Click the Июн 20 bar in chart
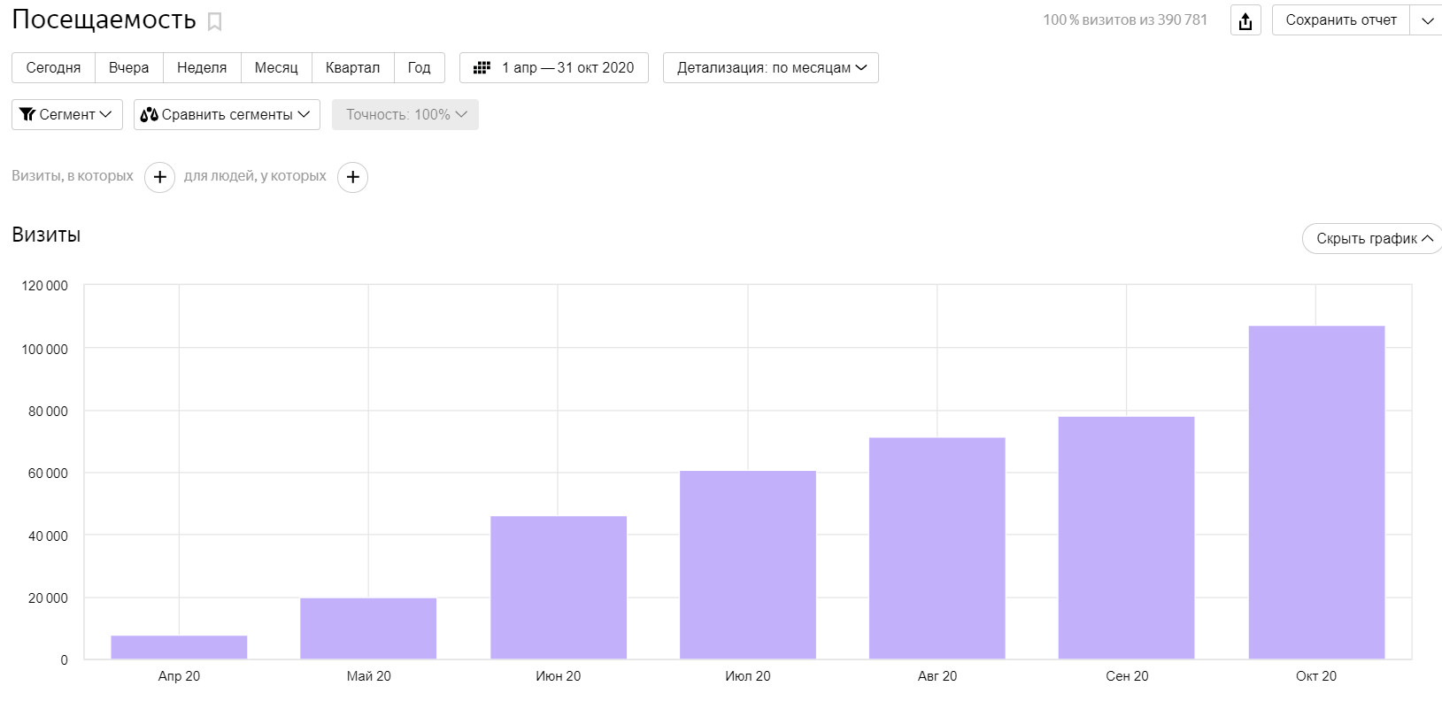 tap(558, 587)
